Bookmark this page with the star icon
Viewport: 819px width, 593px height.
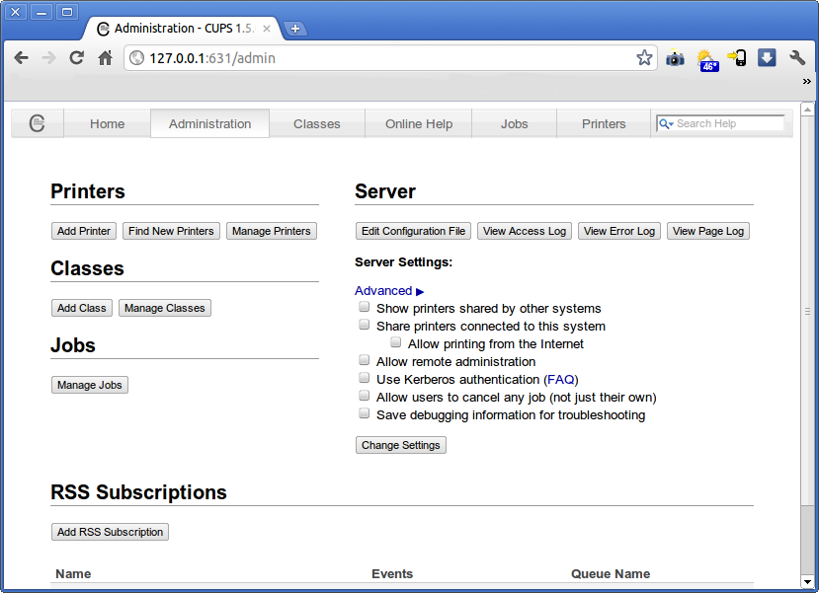pos(644,58)
